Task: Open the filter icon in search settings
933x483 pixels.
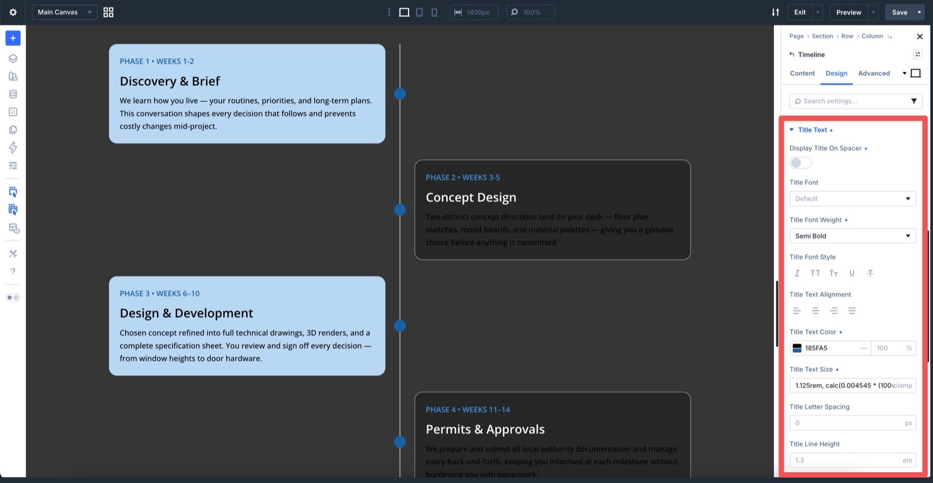Action: (914, 101)
